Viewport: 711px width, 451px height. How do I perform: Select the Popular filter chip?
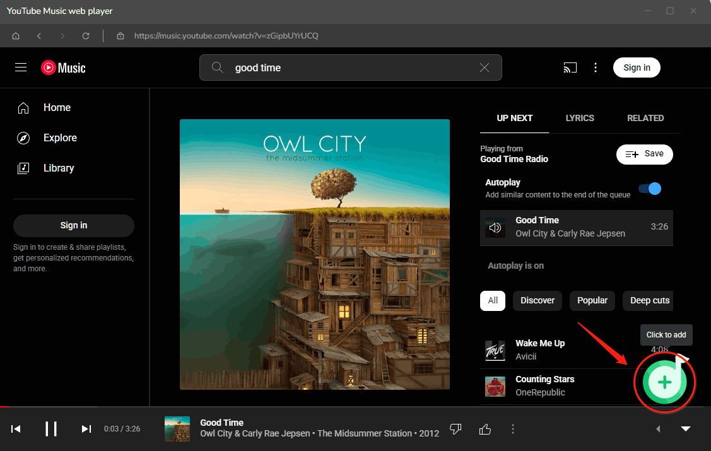[592, 301]
